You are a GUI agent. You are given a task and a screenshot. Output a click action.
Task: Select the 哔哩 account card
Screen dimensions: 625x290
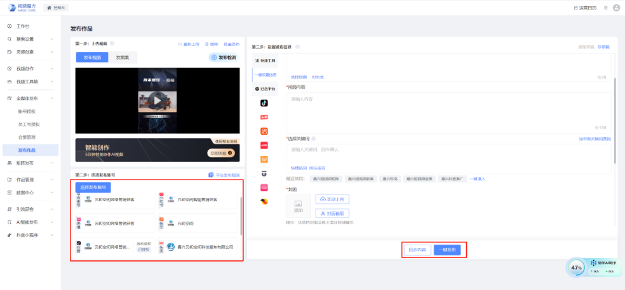[x=115, y=224]
